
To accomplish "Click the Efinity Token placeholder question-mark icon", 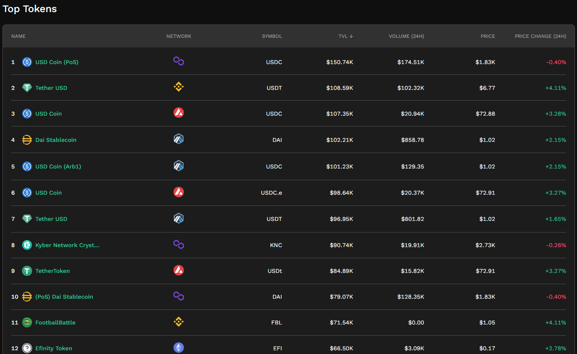I will 27,348.
